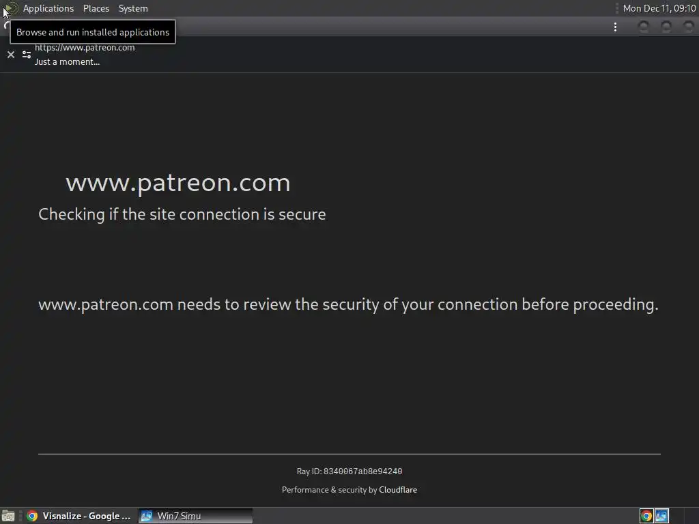Click the 'needs to review the security' message

[348, 304]
